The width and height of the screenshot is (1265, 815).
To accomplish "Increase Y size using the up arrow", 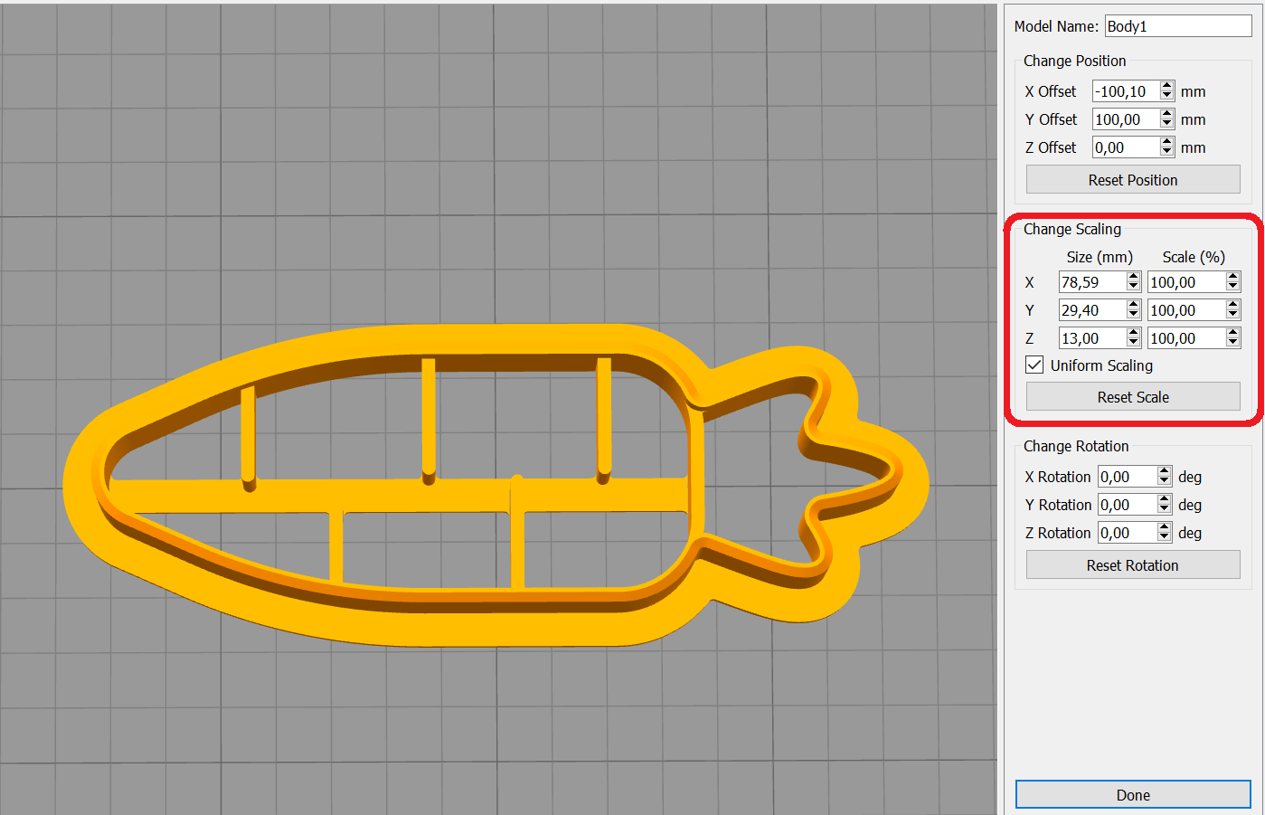I will [1134, 305].
